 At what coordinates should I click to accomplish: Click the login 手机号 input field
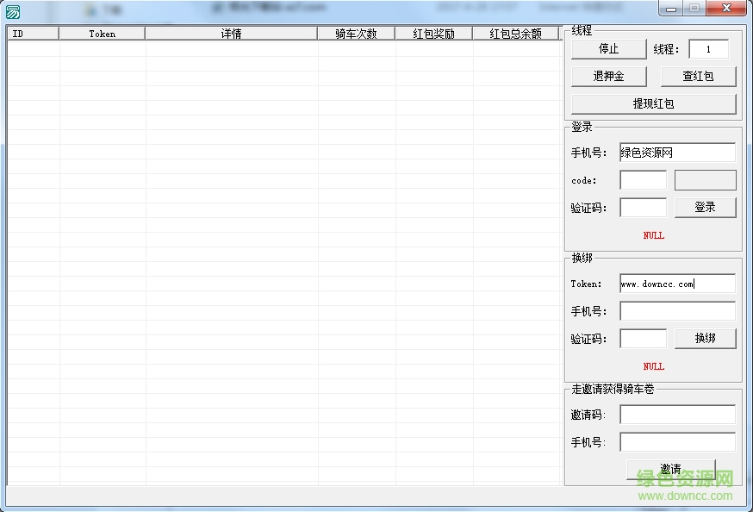(677, 153)
